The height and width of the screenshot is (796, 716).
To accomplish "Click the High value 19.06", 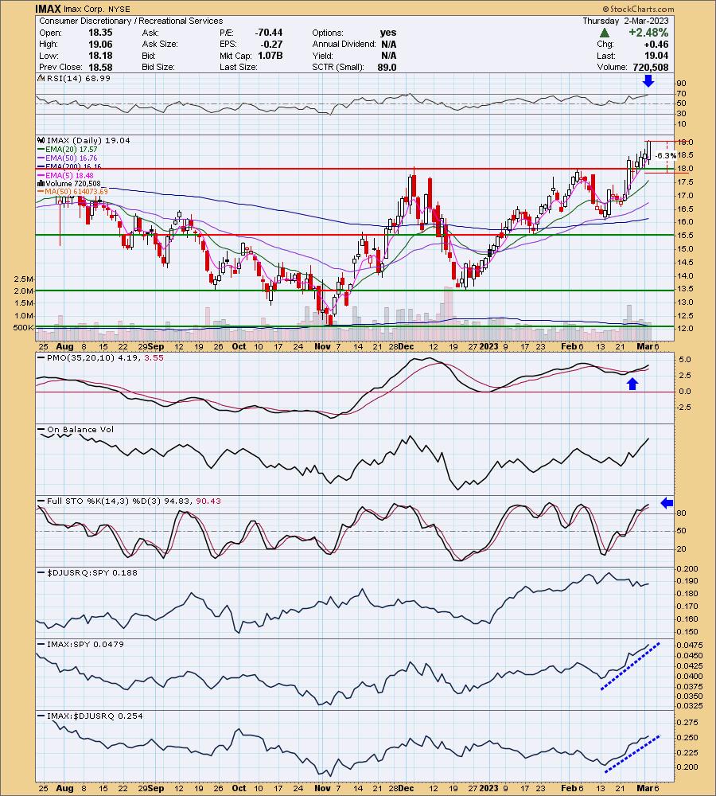I will 100,44.
